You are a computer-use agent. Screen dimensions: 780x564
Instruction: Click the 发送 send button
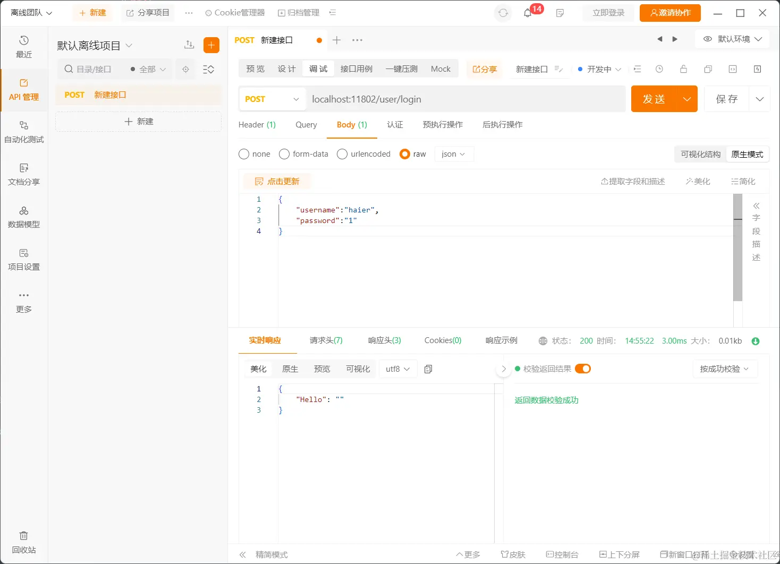654,99
